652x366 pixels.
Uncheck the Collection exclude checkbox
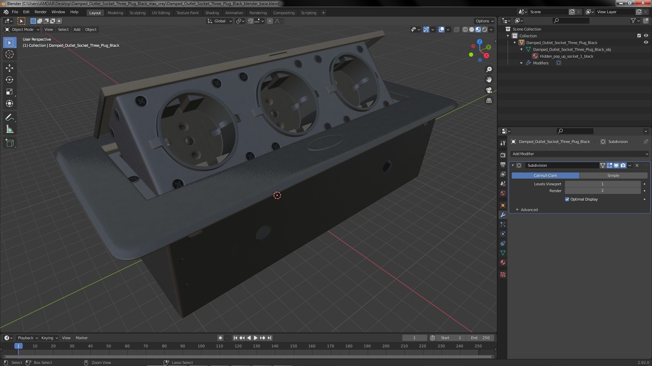pos(639,36)
